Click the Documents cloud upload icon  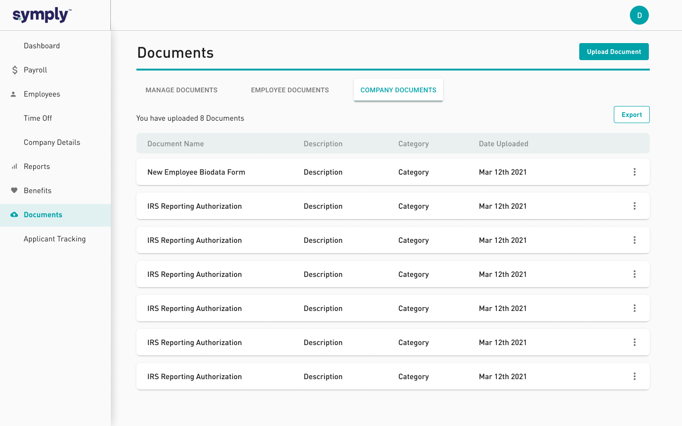click(14, 215)
